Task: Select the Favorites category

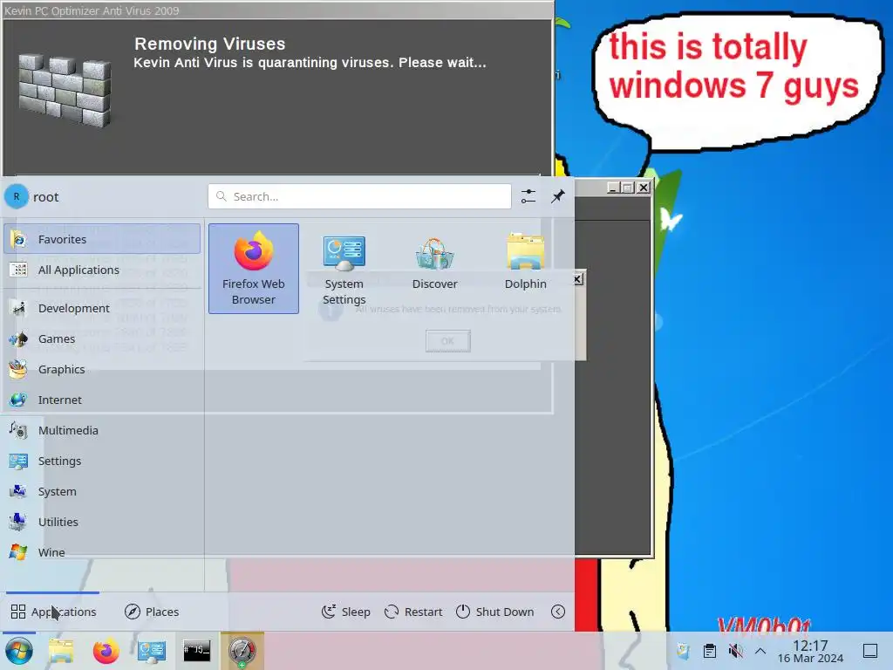Action: [x=102, y=239]
